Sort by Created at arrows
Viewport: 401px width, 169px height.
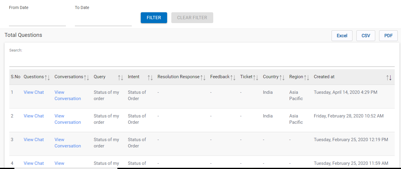click(x=389, y=78)
